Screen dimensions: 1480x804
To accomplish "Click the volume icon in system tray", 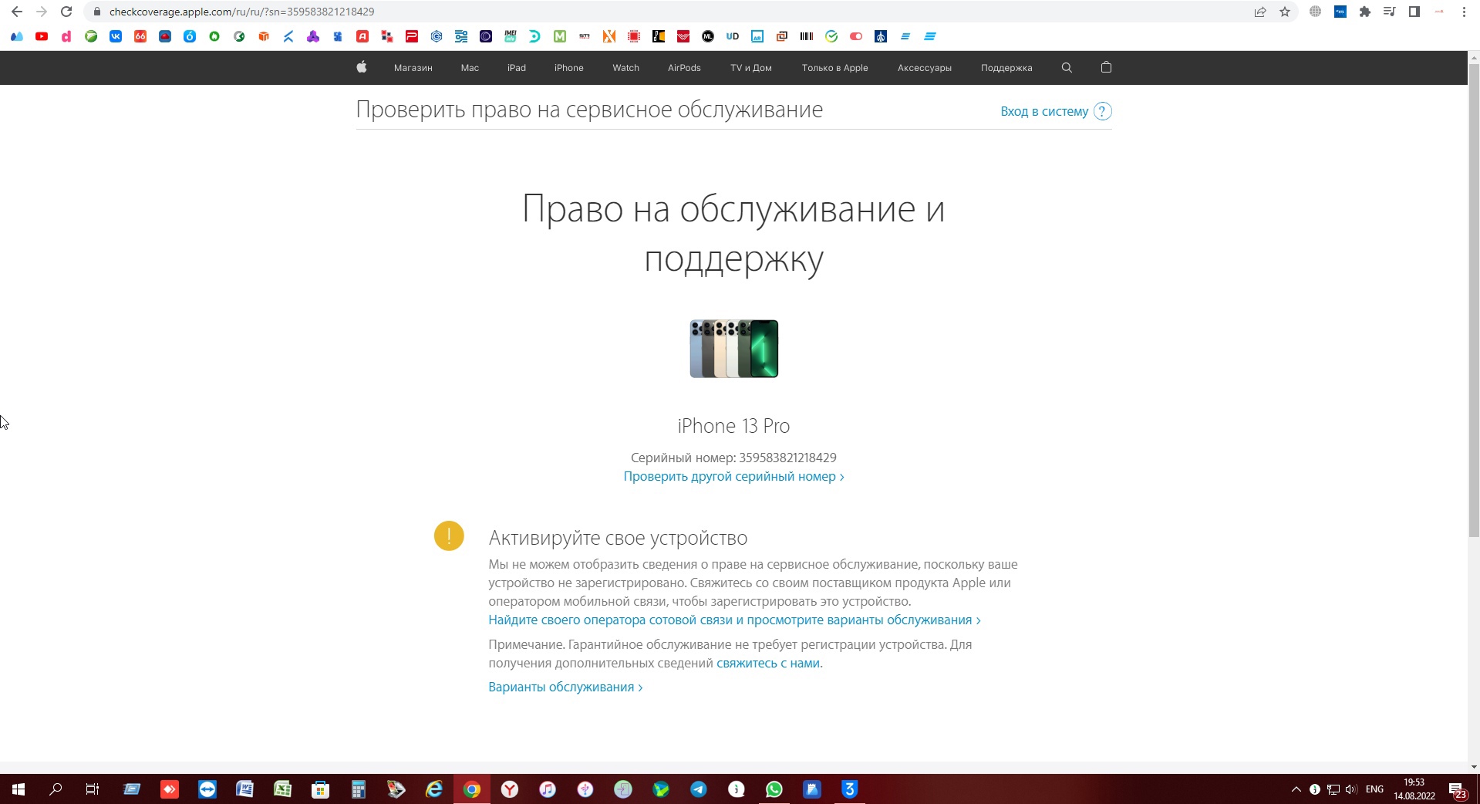I will coord(1351,789).
